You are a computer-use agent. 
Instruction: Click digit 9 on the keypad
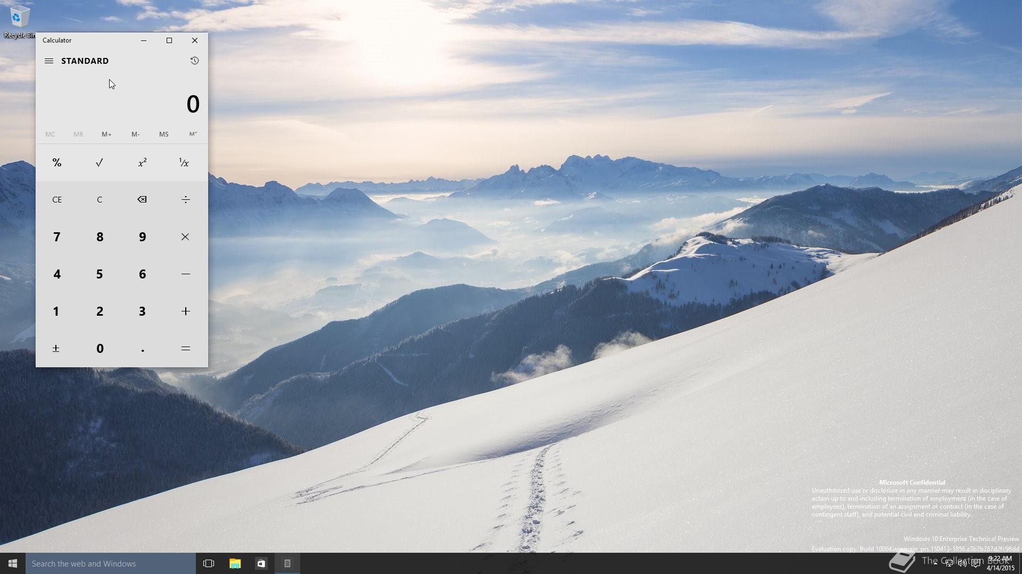point(142,237)
